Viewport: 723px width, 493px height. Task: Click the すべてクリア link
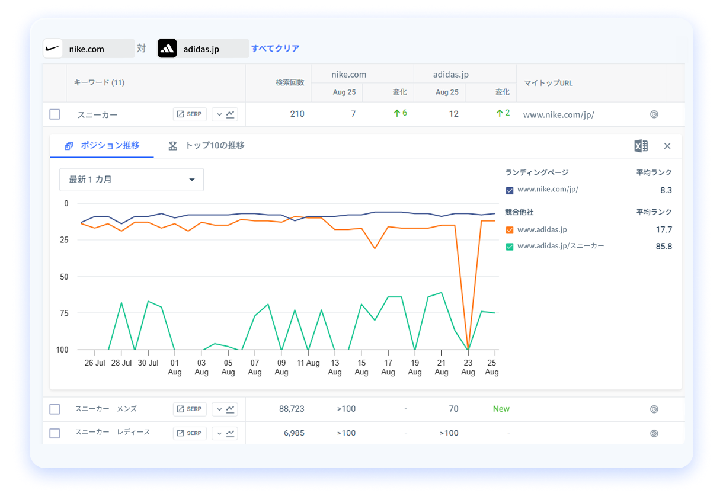point(275,49)
